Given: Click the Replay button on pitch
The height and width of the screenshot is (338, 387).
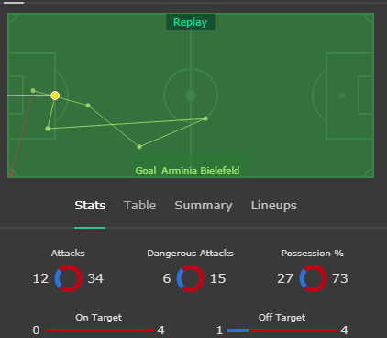Looking at the screenshot, I should 191,22.
